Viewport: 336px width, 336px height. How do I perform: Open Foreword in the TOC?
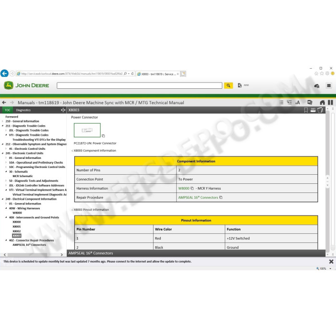(x=12, y=117)
